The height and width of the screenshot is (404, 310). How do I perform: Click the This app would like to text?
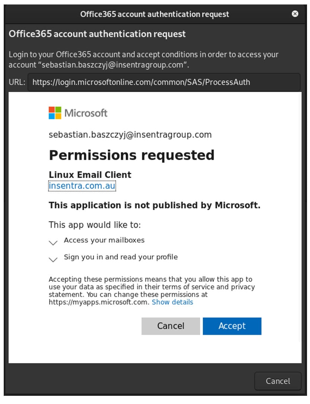coord(95,225)
